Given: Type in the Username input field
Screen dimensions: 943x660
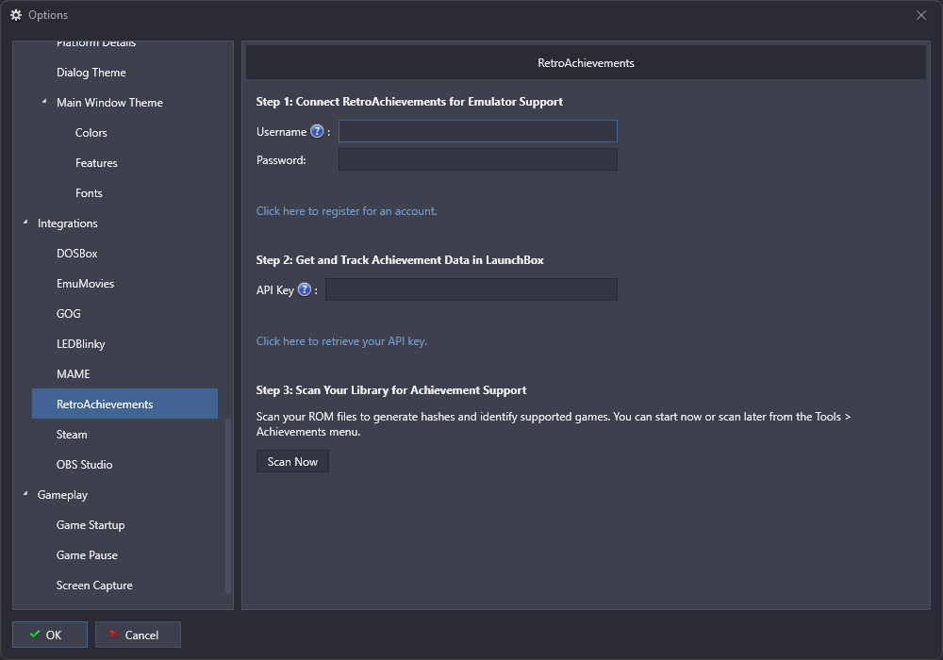Looking at the screenshot, I should 477,131.
